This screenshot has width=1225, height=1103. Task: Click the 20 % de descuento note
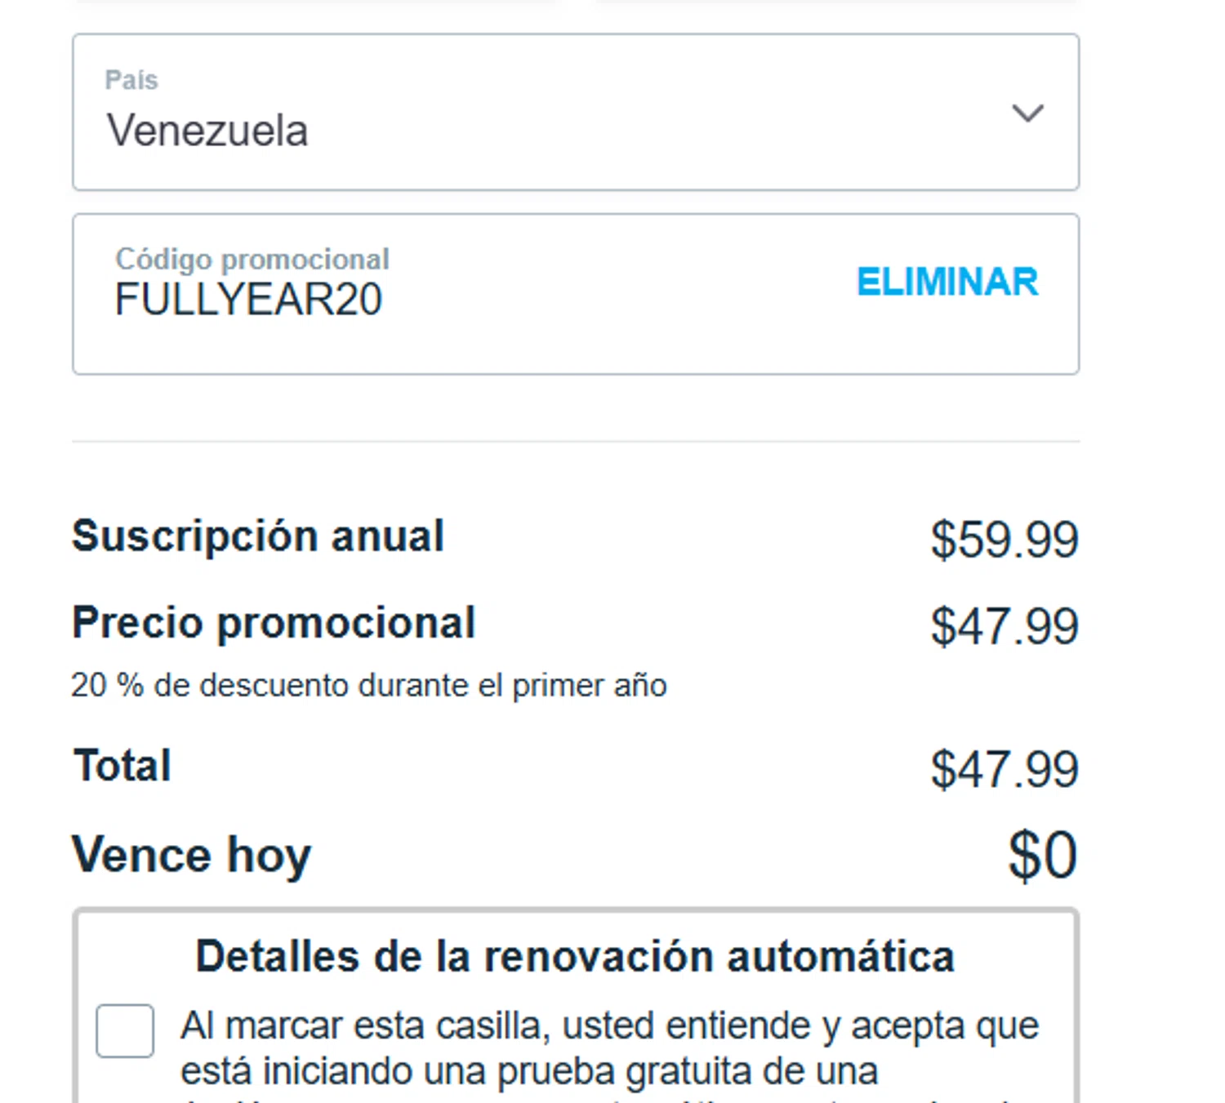click(x=369, y=685)
